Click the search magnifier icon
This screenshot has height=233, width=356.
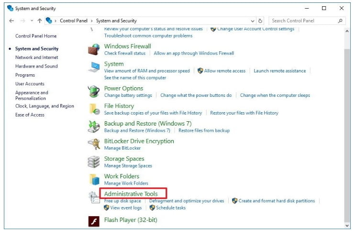340,21
